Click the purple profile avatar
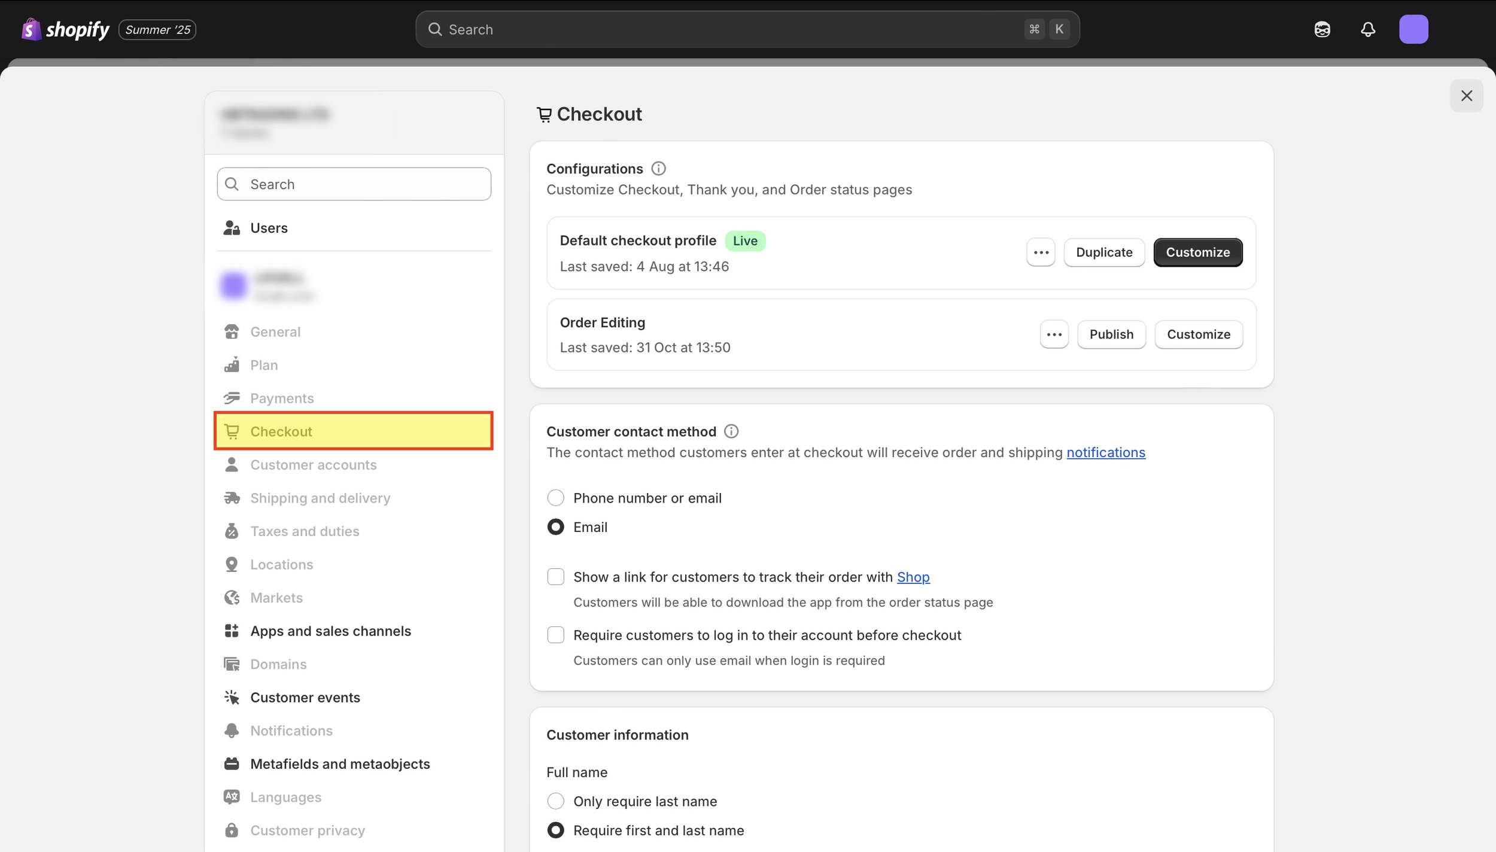Image resolution: width=1496 pixels, height=852 pixels. tap(1413, 29)
